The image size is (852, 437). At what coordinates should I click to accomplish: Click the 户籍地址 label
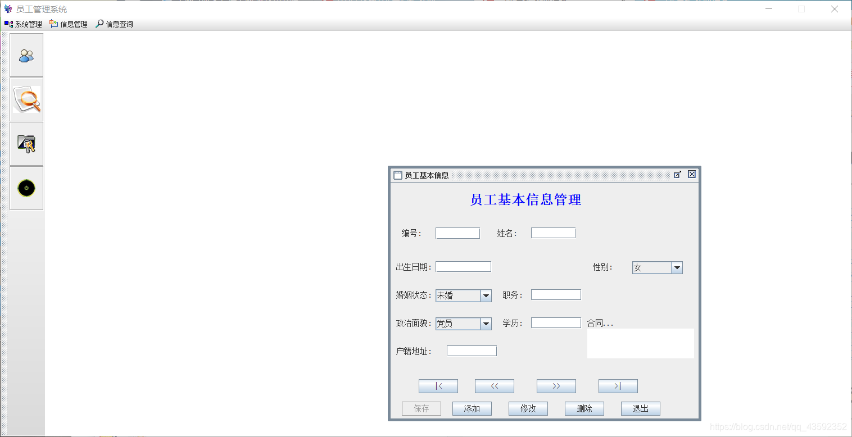coord(413,352)
